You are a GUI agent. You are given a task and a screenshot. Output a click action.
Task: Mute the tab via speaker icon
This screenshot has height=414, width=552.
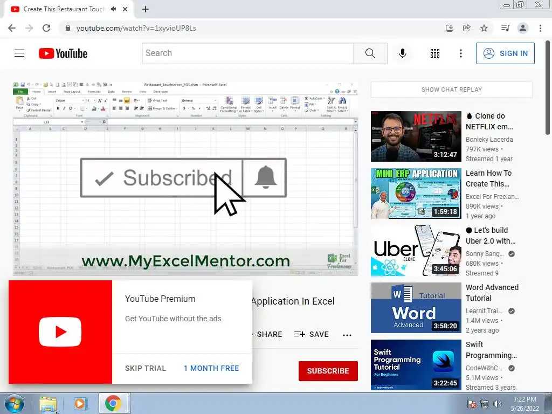point(113,9)
